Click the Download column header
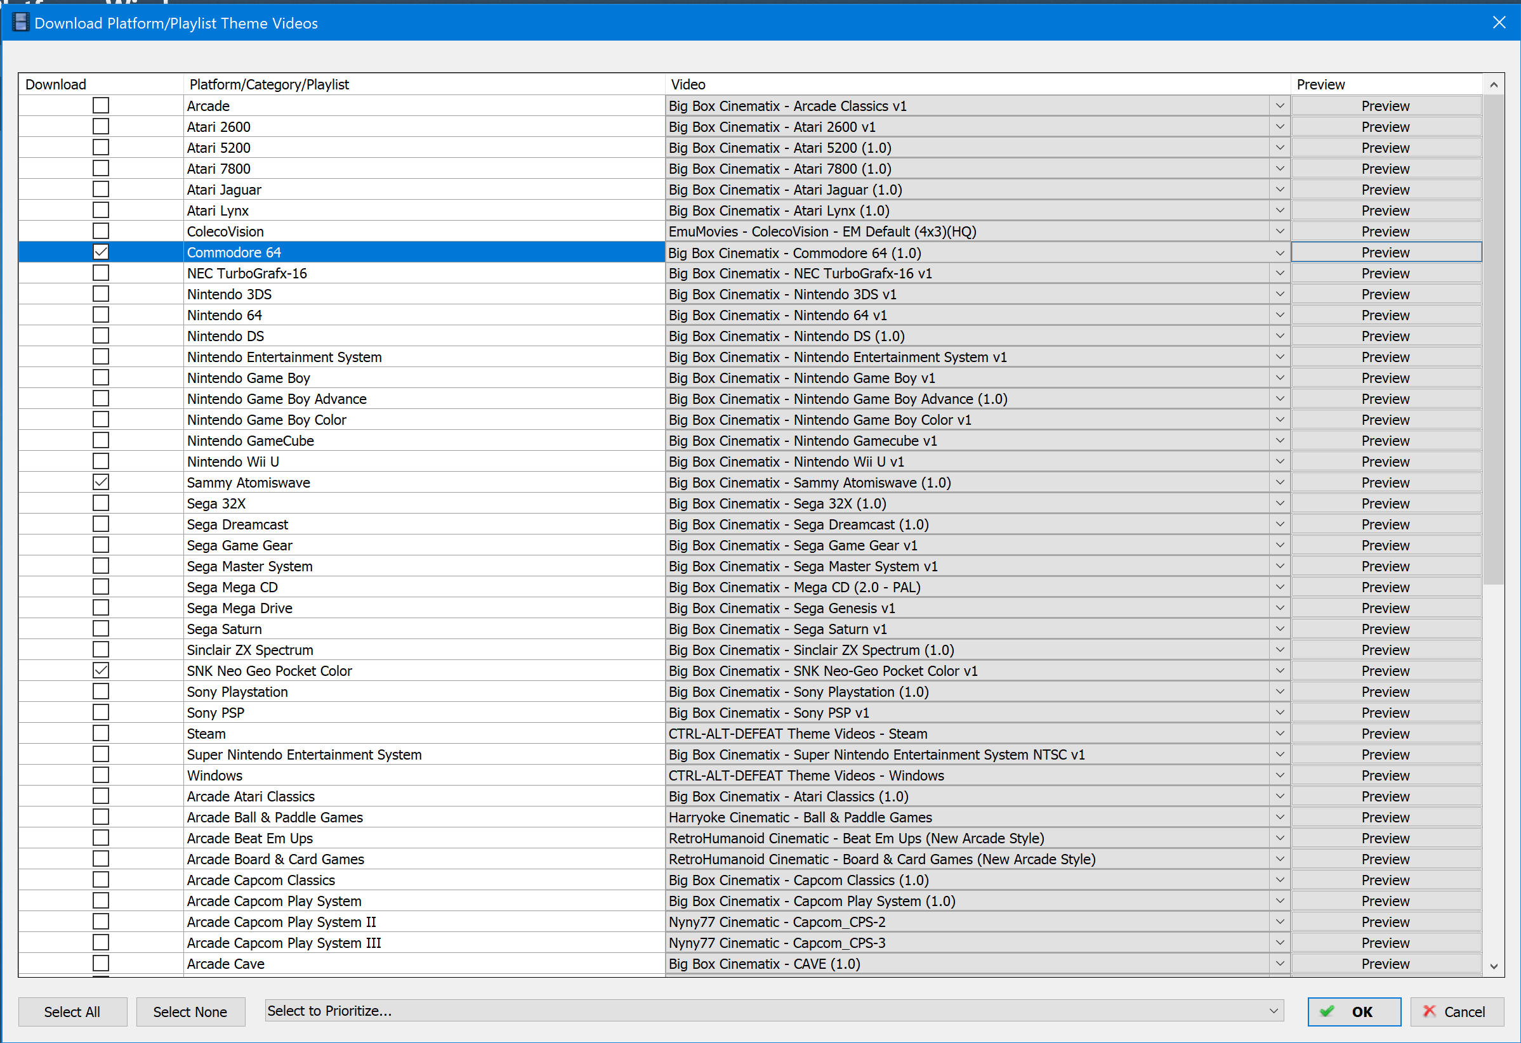The width and height of the screenshot is (1521, 1043). tap(101, 84)
